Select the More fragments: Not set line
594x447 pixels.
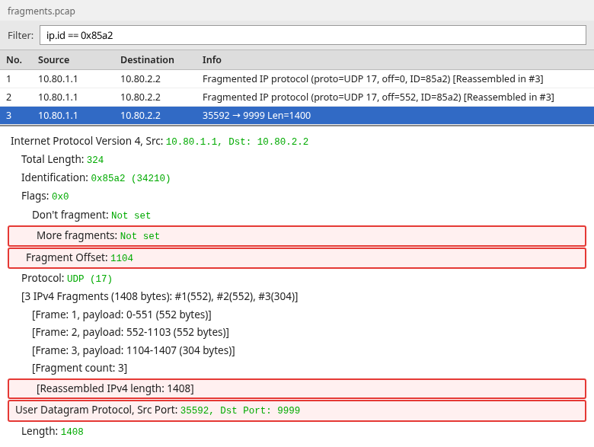click(x=297, y=236)
